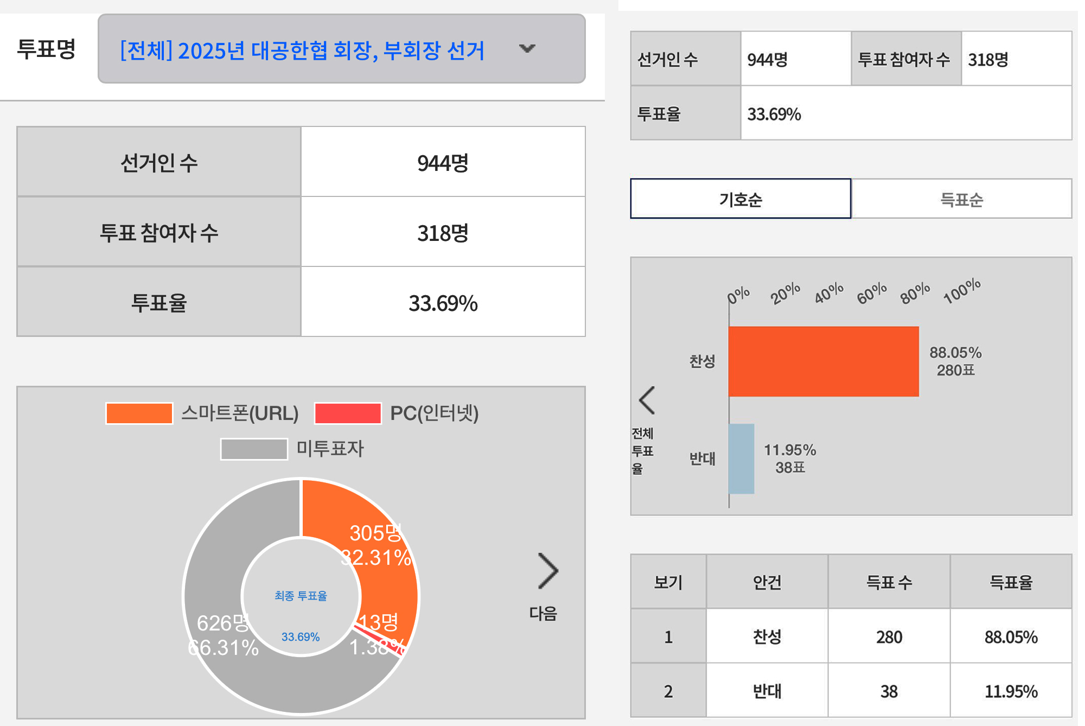1085x726 pixels.
Task: Select the orange 찬성 bar in chart
Action: [x=825, y=361]
